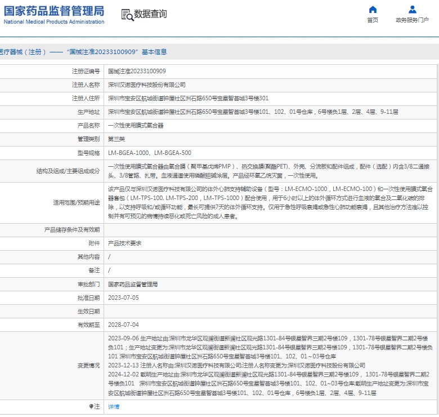
Task: Click the 产品名称 label
Action: pyautogui.click(x=88, y=126)
